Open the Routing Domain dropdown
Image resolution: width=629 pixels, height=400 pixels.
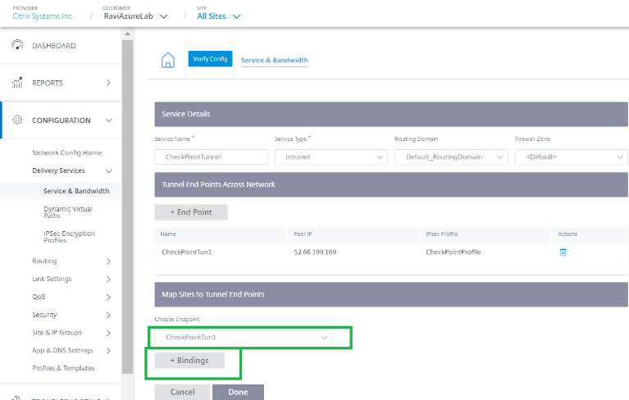pyautogui.click(x=451, y=157)
